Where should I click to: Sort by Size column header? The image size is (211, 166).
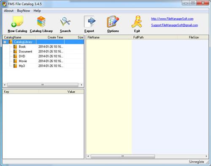point(74,37)
